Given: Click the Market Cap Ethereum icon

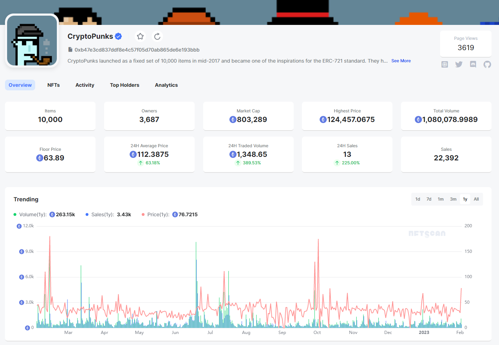Looking at the screenshot, I should 233,120.
